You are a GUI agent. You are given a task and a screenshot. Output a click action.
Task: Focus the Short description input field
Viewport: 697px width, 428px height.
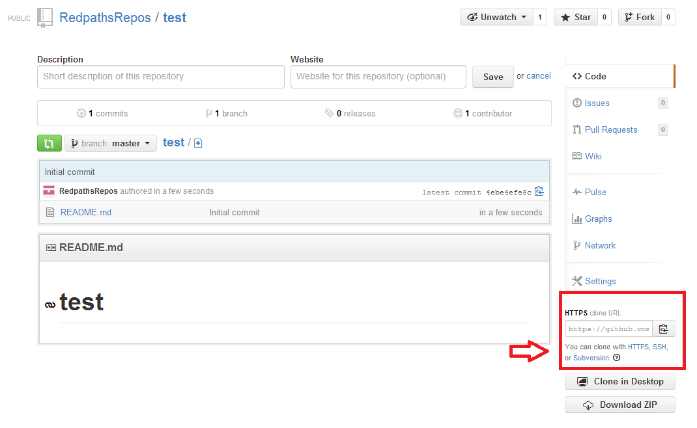[x=161, y=77]
